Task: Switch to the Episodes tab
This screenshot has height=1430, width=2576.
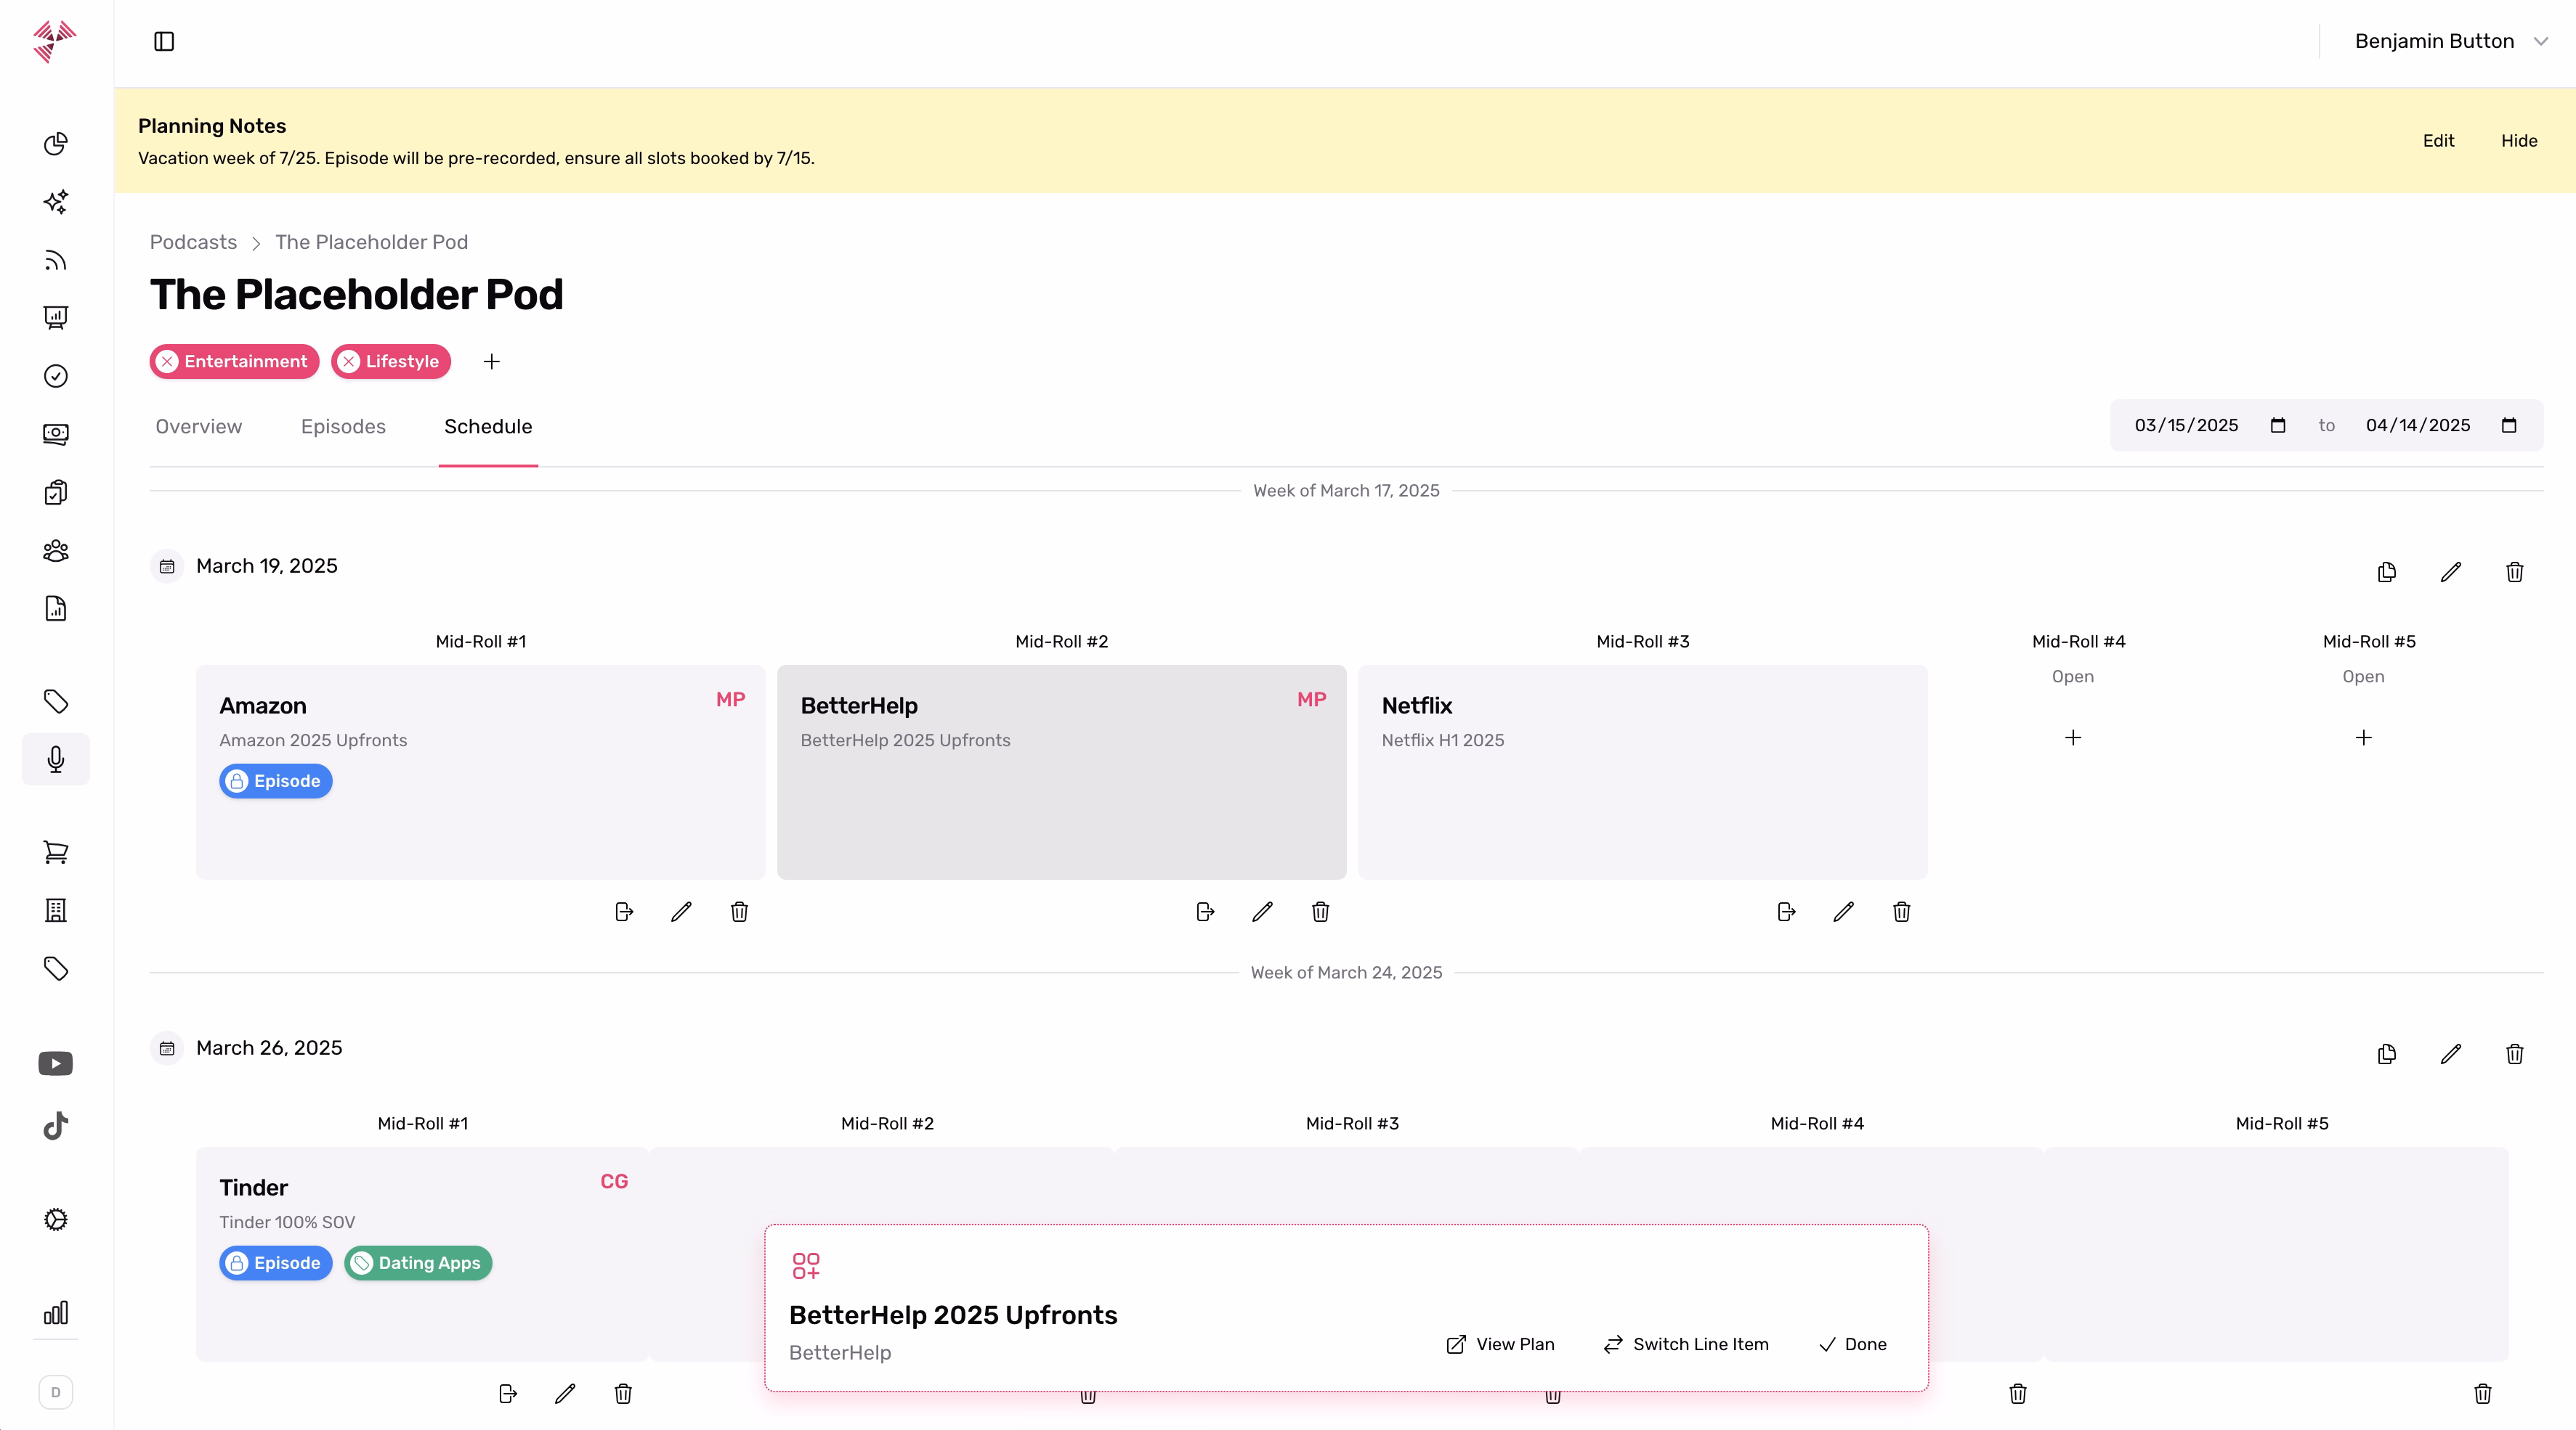Action: 342,425
